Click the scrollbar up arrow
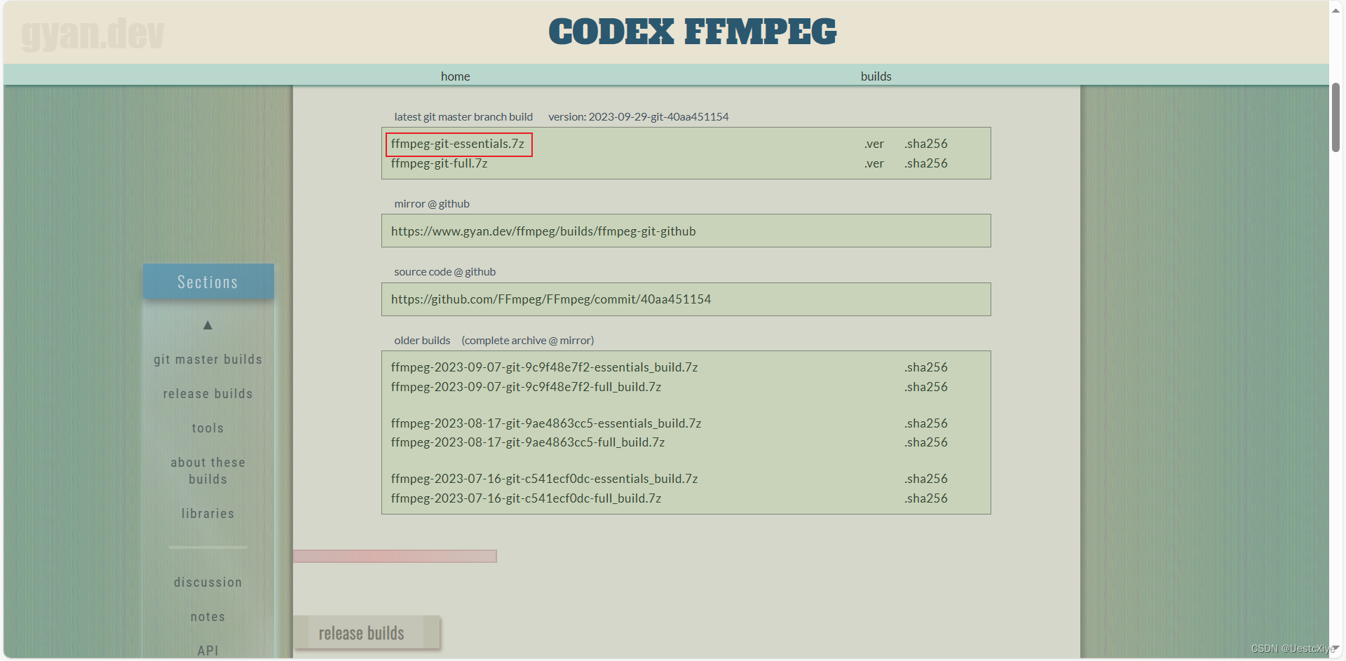The height and width of the screenshot is (661, 1346). point(1335,11)
